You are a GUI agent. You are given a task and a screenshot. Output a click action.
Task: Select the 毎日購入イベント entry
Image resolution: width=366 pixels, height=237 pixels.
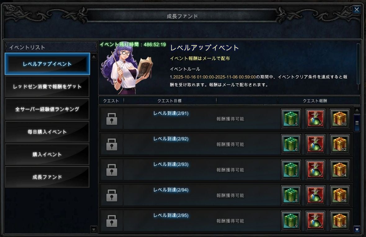coord(47,132)
